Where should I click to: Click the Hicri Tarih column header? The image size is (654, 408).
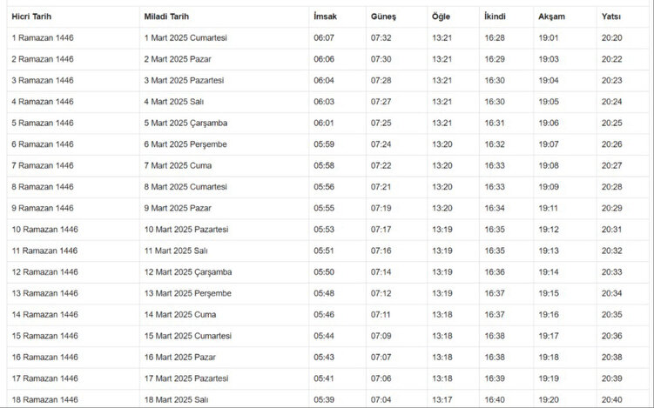[32, 17]
